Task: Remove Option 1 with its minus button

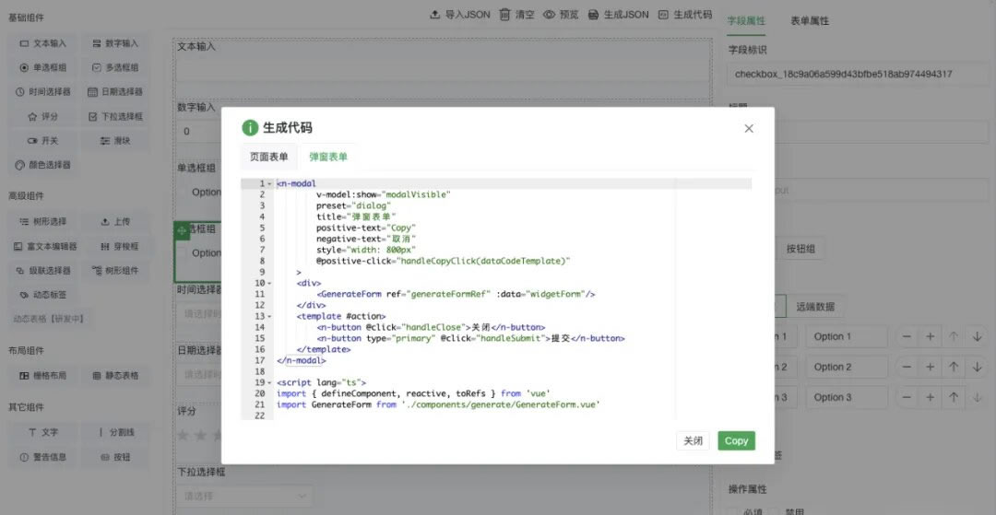Action: pos(907,337)
